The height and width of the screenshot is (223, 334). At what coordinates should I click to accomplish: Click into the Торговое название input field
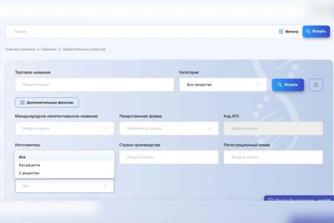(x=94, y=84)
